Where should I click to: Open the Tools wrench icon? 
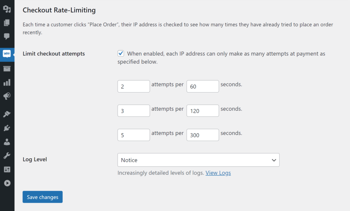7,155
